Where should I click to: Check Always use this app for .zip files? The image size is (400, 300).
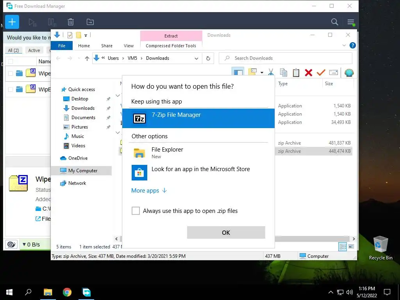point(136,211)
